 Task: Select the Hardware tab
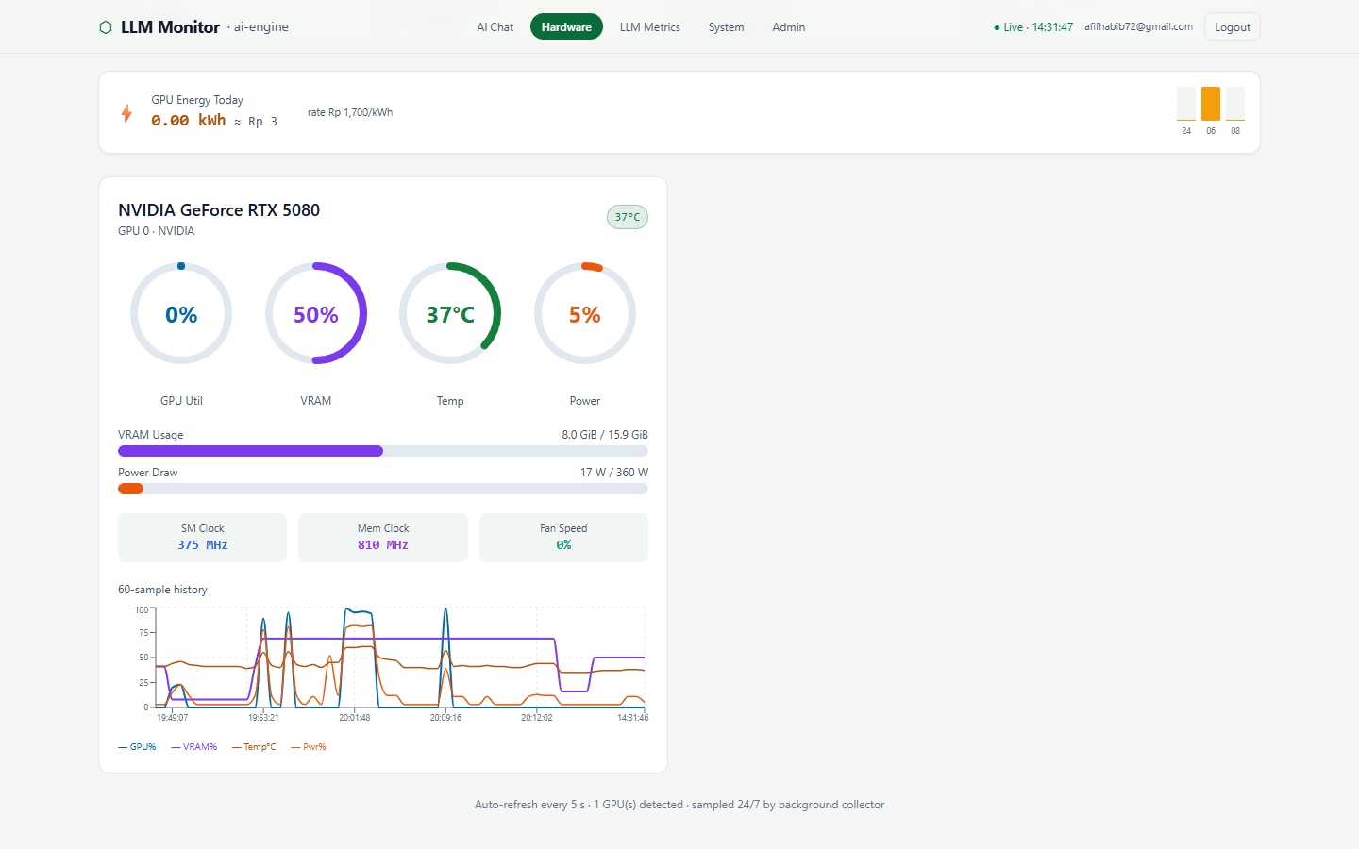(x=566, y=27)
